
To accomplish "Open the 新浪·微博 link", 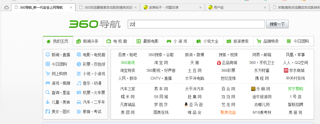I will coord(194,55).
